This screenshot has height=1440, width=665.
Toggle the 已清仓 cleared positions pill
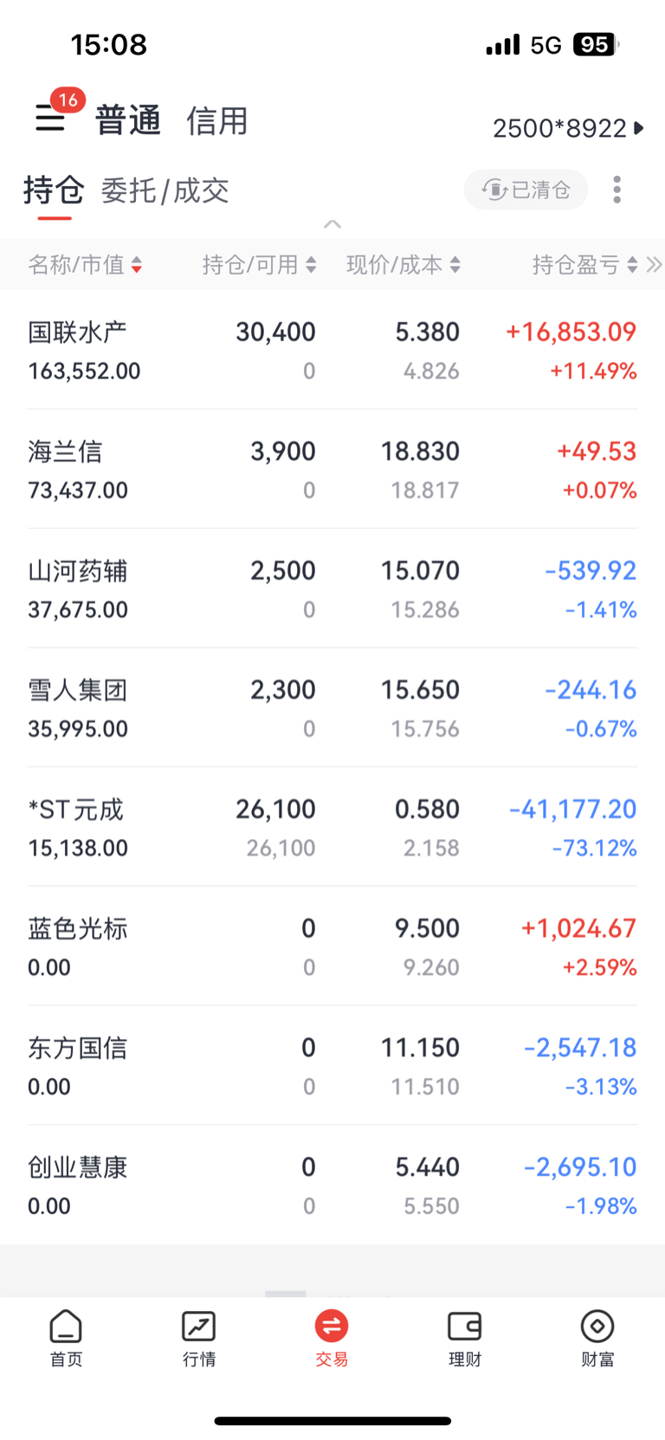[x=526, y=190]
